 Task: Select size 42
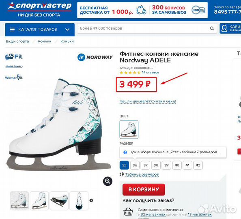tap(198, 165)
